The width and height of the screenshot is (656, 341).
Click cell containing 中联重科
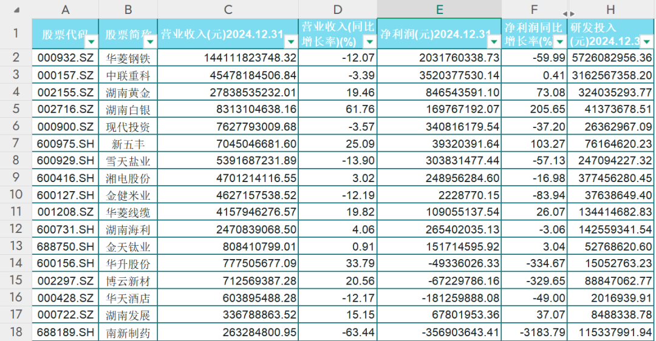click(x=128, y=75)
